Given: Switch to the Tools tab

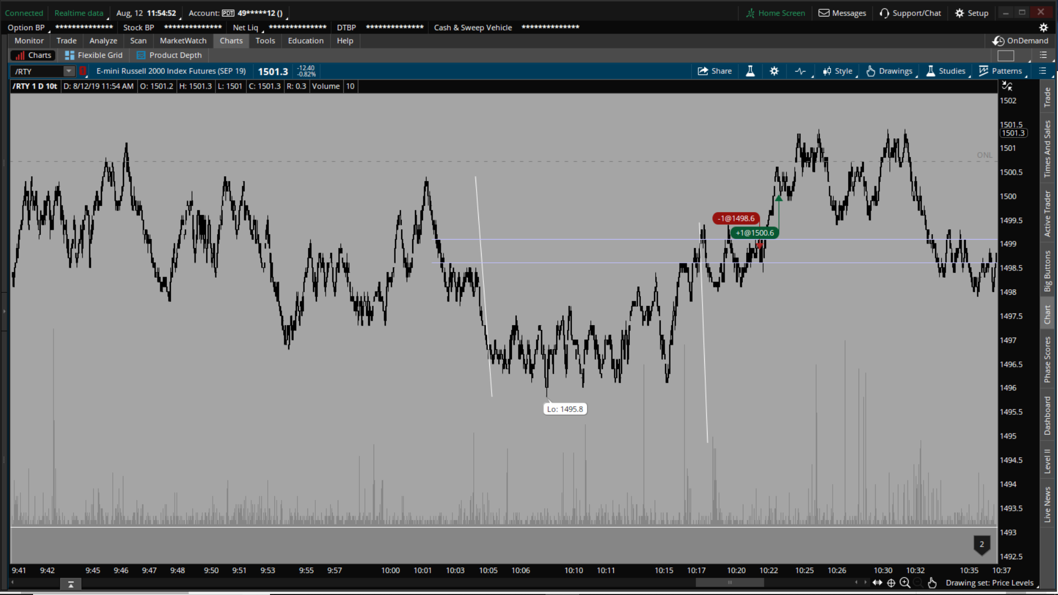Looking at the screenshot, I should [265, 41].
